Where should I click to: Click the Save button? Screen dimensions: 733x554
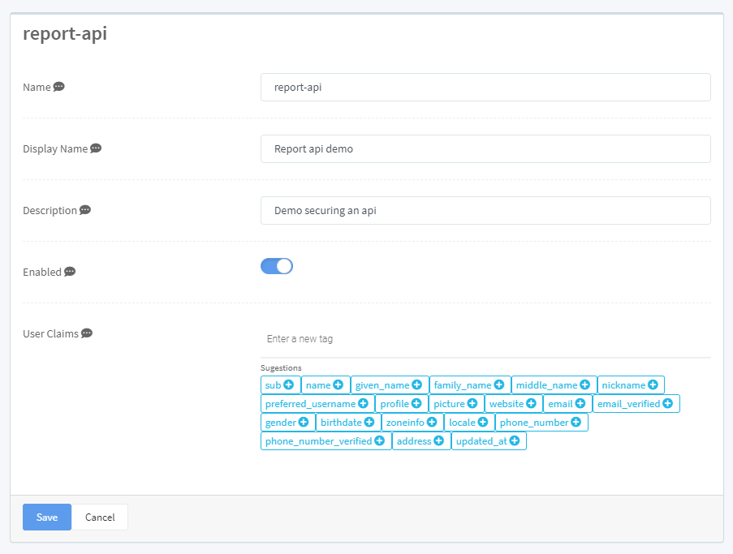click(x=46, y=517)
